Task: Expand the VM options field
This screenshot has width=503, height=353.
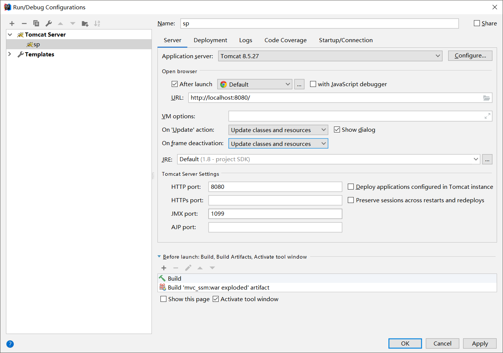Action: tap(487, 116)
